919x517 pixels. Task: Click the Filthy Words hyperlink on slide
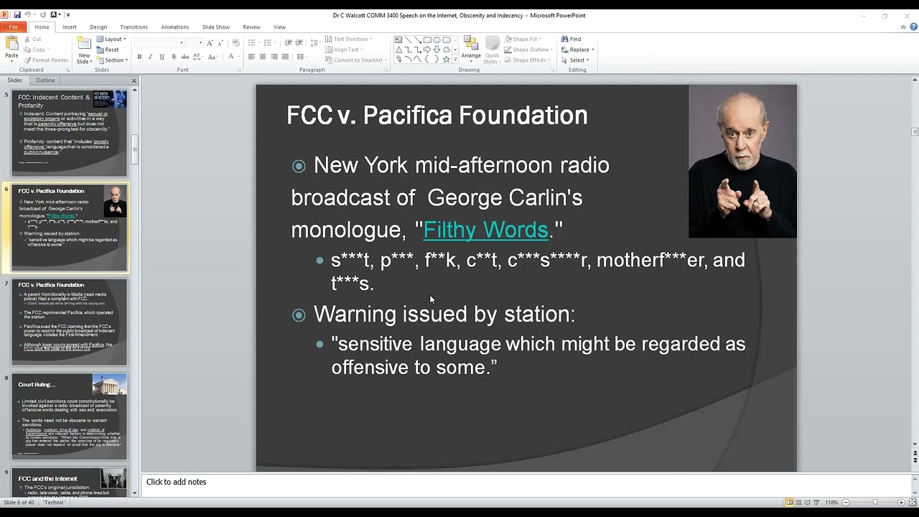click(485, 230)
